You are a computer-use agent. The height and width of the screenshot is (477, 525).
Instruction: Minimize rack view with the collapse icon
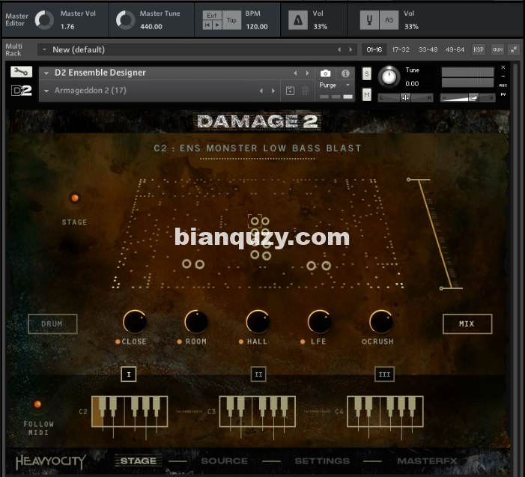(x=513, y=49)
